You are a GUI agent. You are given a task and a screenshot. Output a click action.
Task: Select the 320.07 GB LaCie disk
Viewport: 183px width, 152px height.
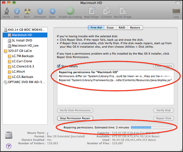point(25,51)
